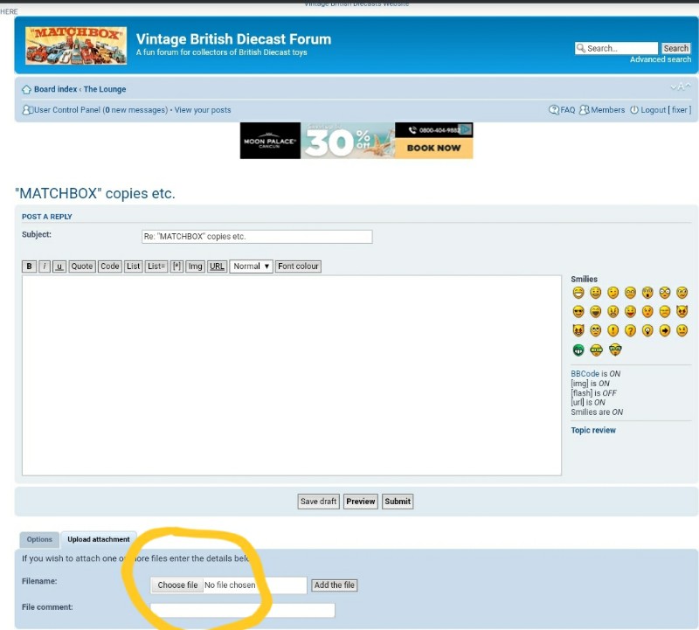Click the BBCode help link
The height and width of the screenshot is (630, 699).
pyautogui.click(x=585, y=374)
